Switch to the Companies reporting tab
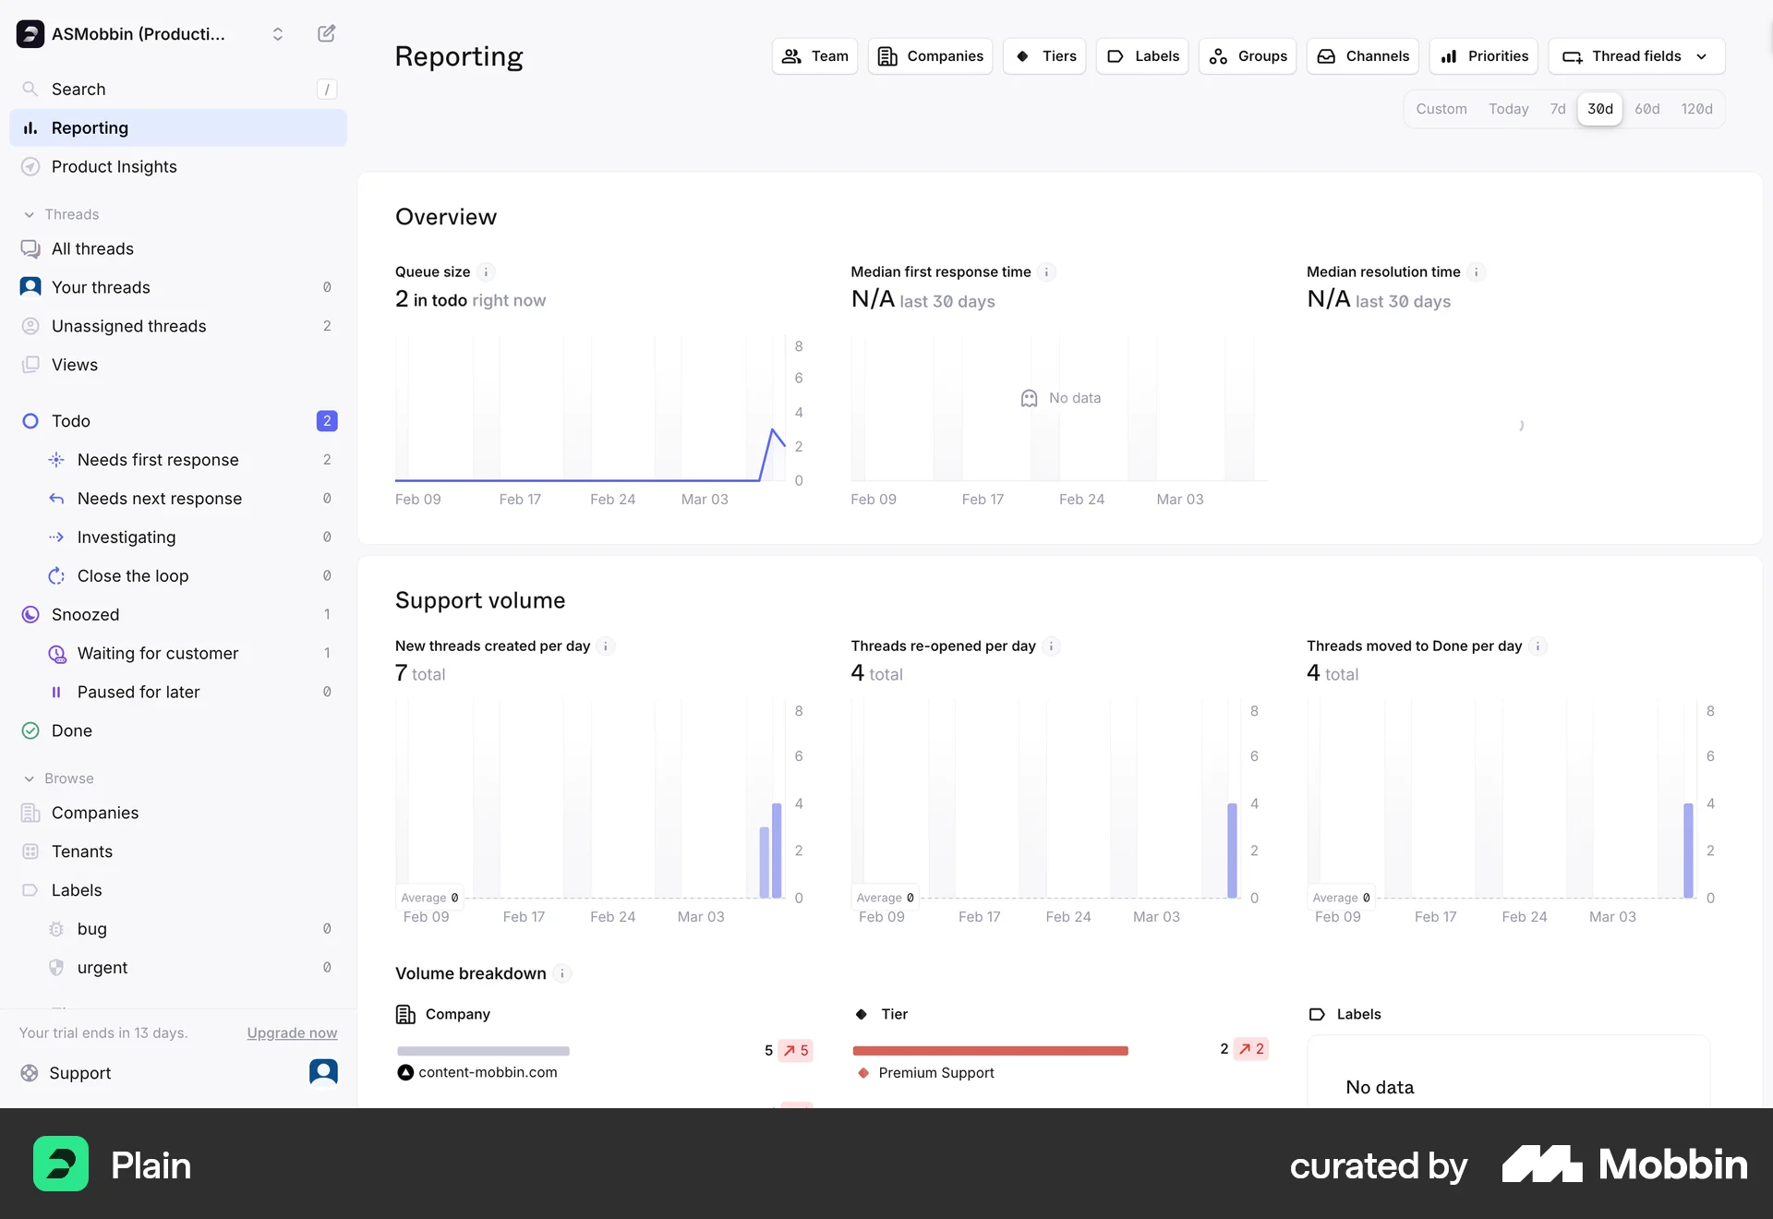Screen dimensions: 1773x1219 pos(930,55)
